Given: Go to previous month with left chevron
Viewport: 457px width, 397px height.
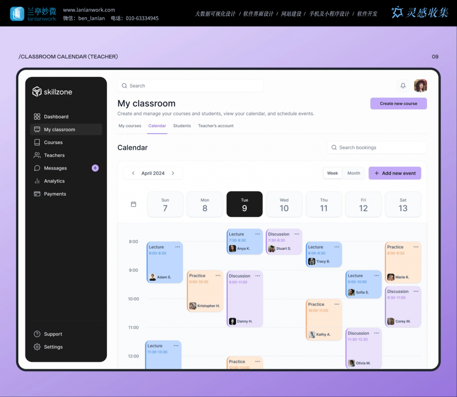Looking at the screenshot, I should click(133, 173).
